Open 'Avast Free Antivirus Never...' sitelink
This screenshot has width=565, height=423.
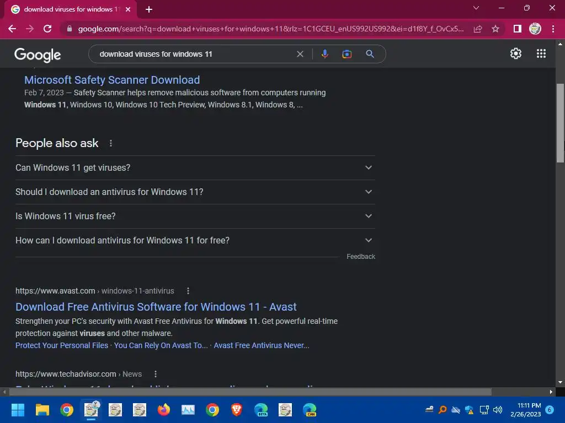point(261,345)
